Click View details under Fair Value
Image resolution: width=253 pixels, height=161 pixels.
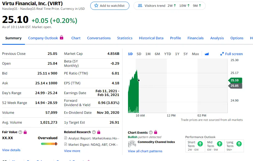click(x=11, y=150)
